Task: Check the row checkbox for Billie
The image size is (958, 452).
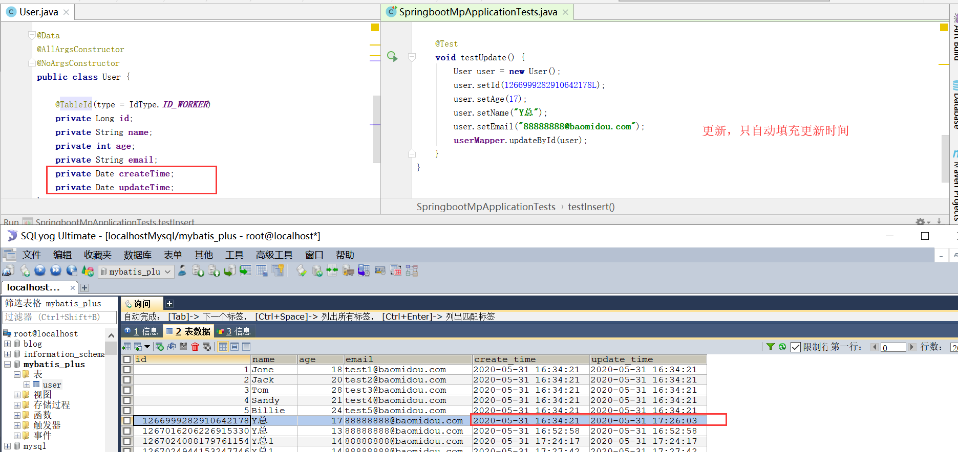Action: point(127,411)
